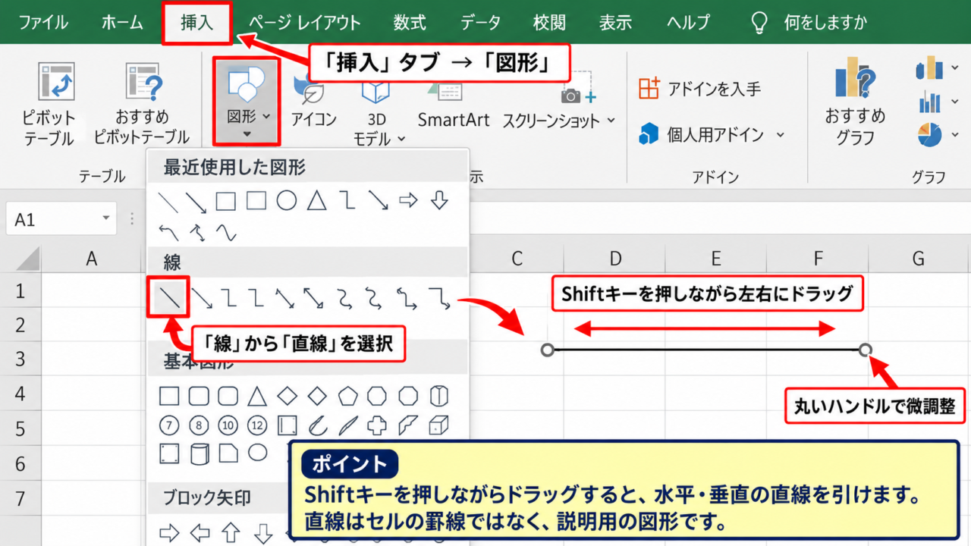Viewport: 971px width, 546px height.
Task: Select row 5 header
Action: point(20,428)
